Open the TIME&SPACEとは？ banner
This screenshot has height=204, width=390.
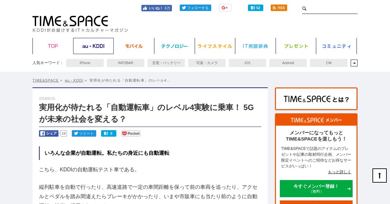tap(316, 99)
